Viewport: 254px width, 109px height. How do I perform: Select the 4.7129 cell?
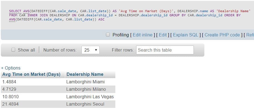click(x=33, y=89)
